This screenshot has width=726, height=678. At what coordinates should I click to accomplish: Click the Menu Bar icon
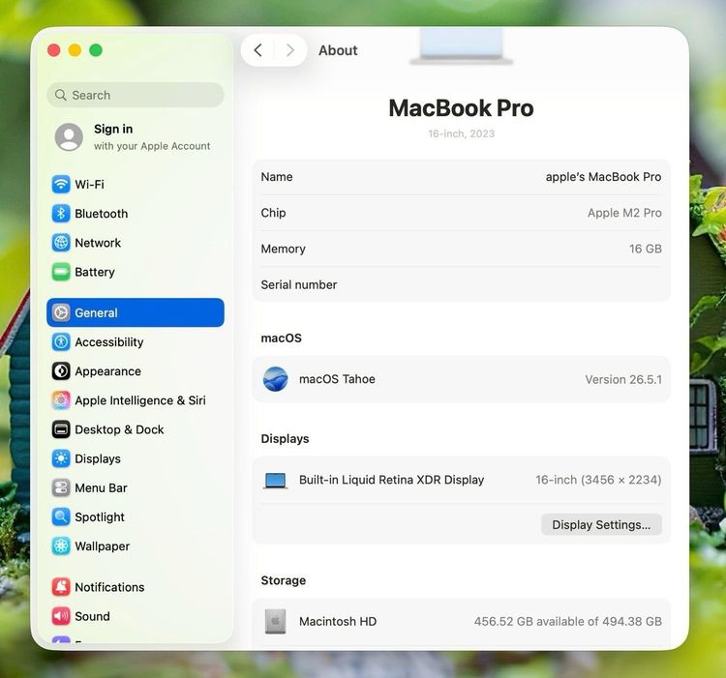pos(61,487)
